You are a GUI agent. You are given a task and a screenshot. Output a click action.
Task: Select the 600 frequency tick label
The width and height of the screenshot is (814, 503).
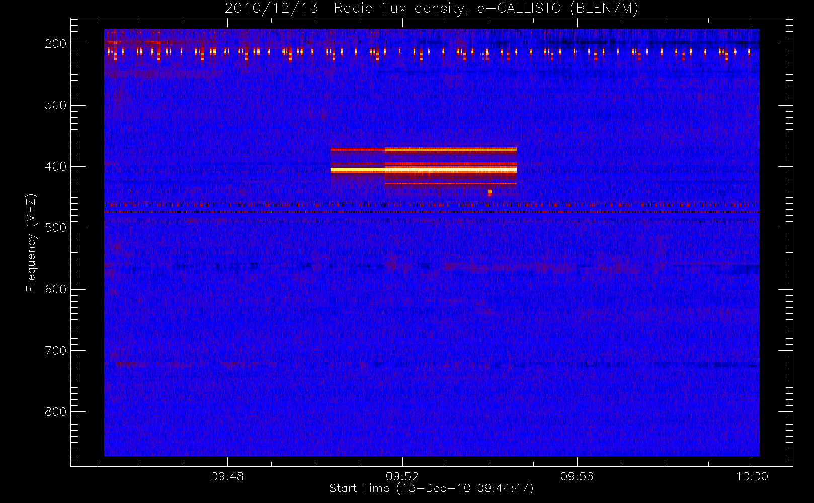click(56, 289)
